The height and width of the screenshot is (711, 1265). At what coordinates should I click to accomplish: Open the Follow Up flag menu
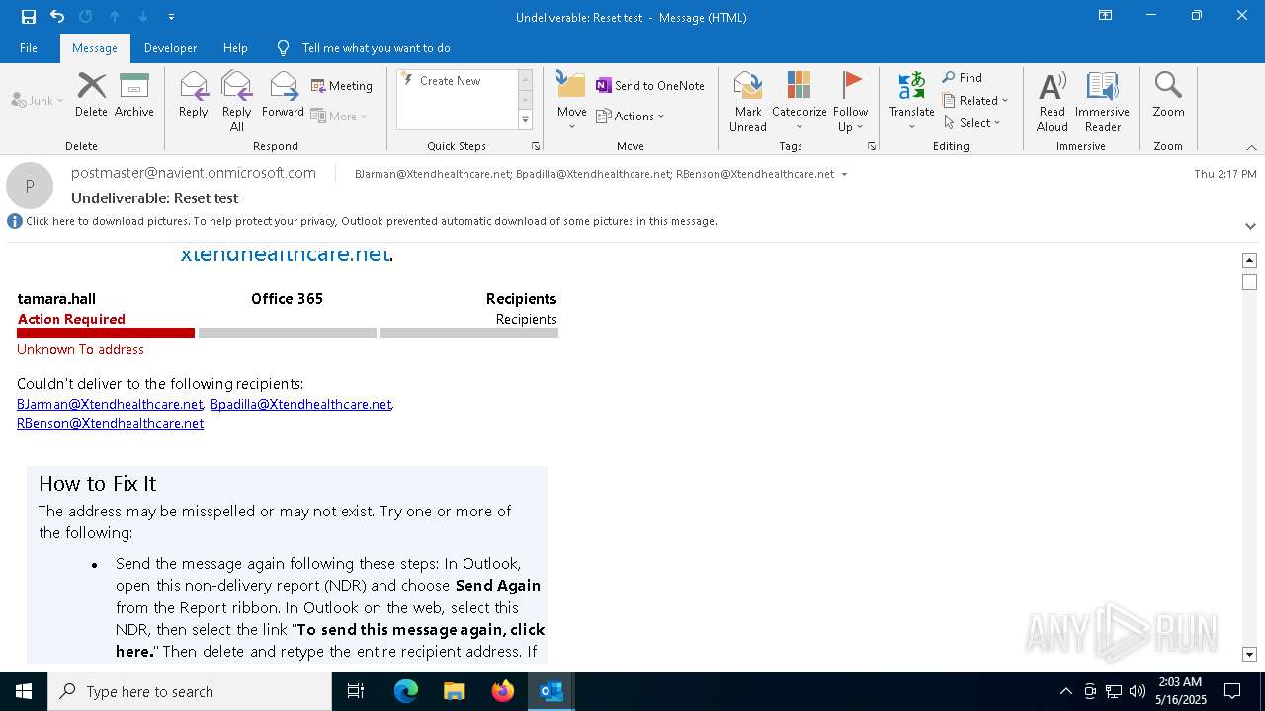tap(850, 102)
